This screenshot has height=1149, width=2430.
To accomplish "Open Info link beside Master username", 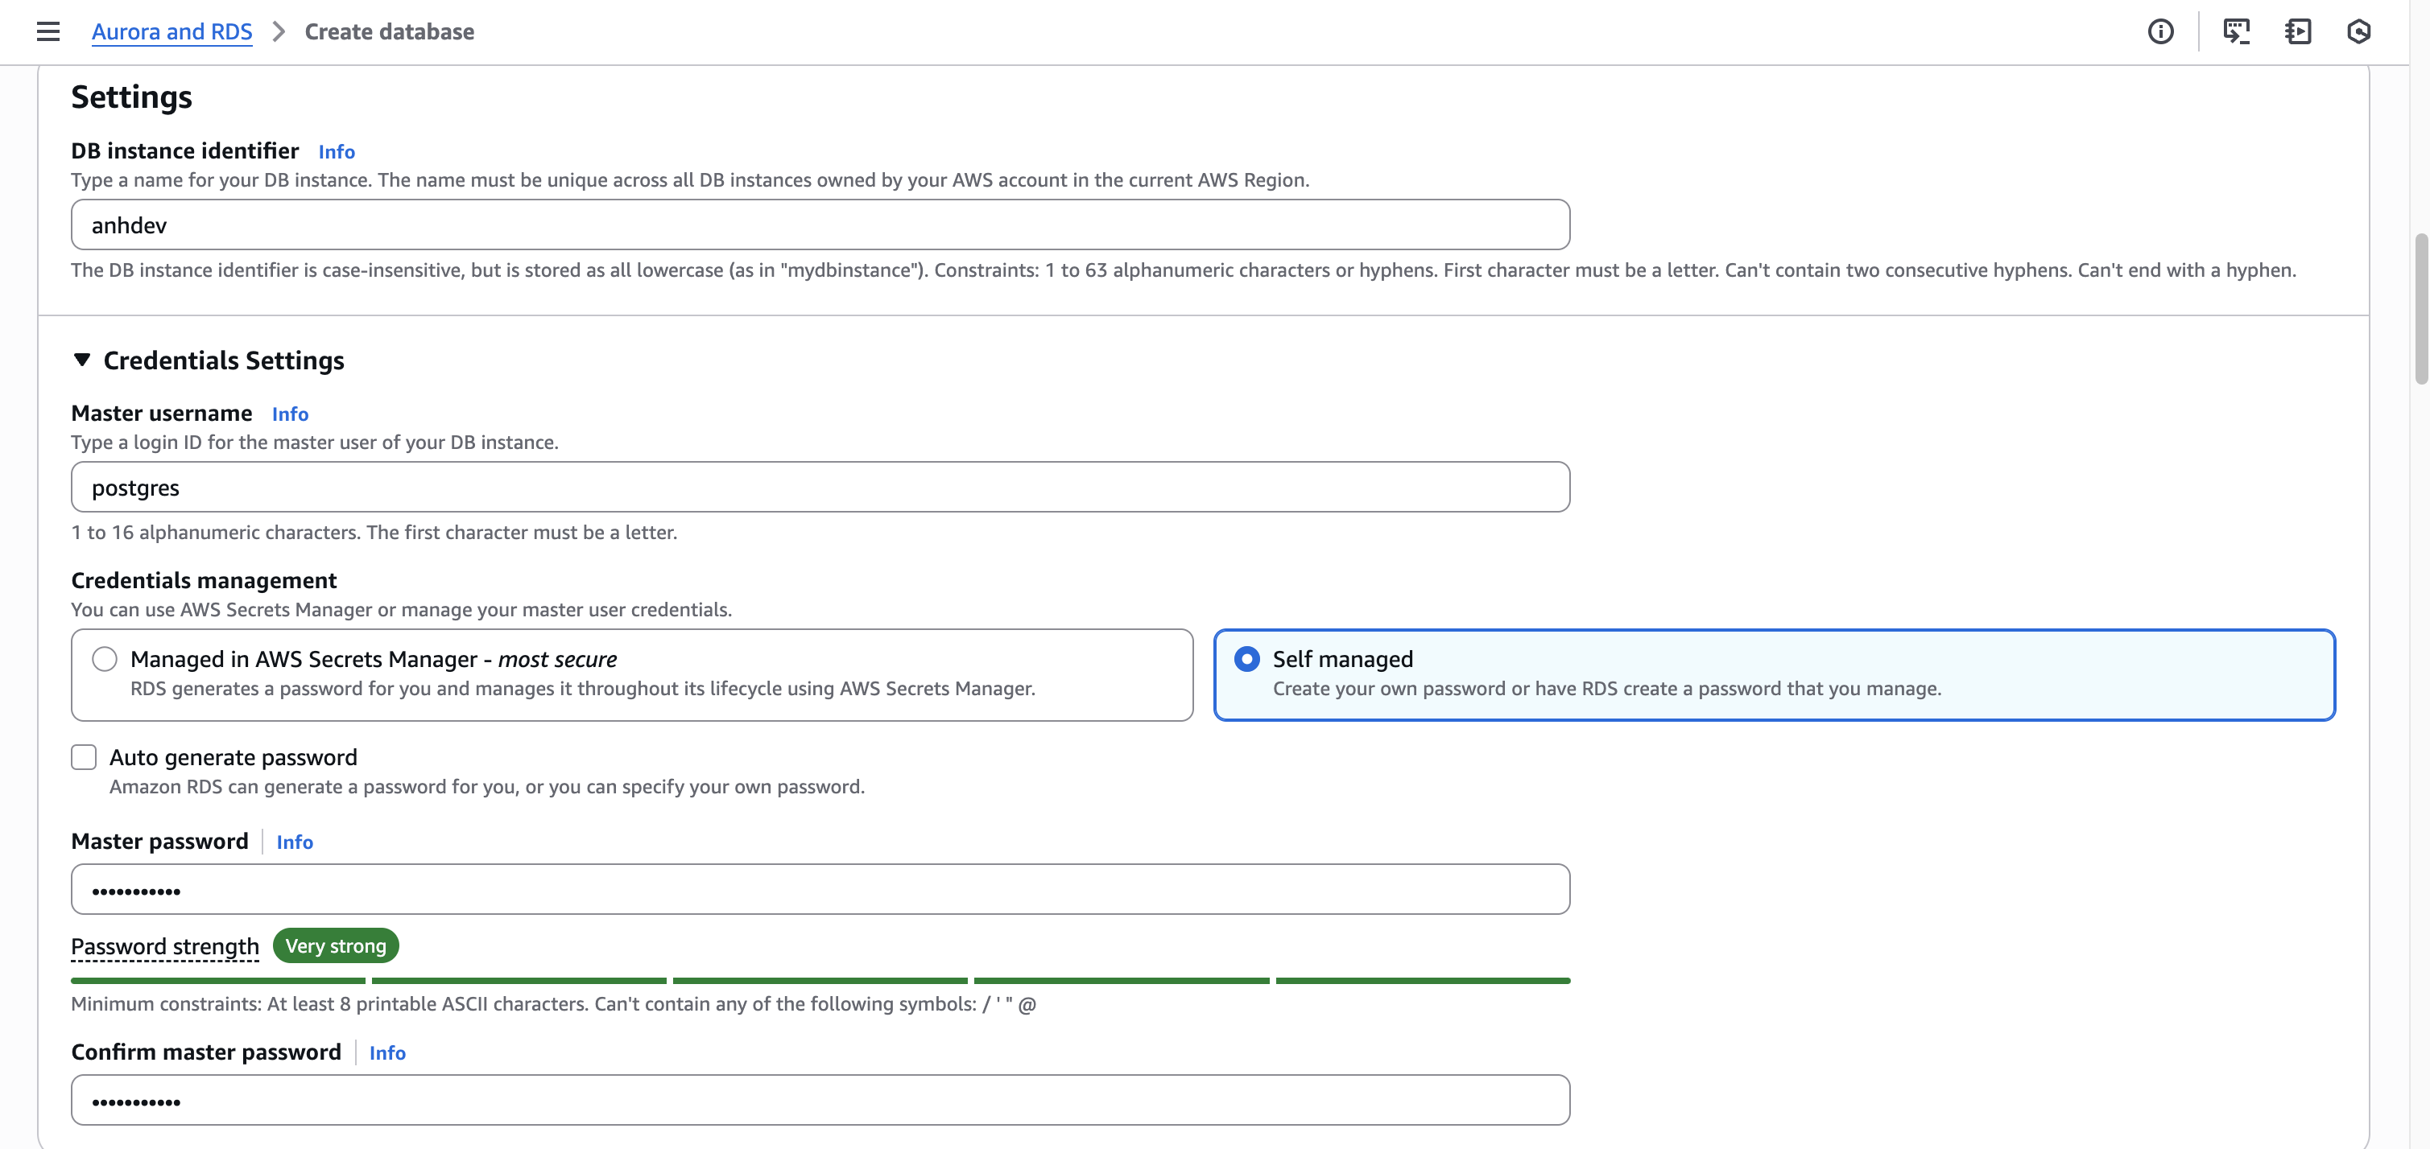I will click(x=290, y=414).
